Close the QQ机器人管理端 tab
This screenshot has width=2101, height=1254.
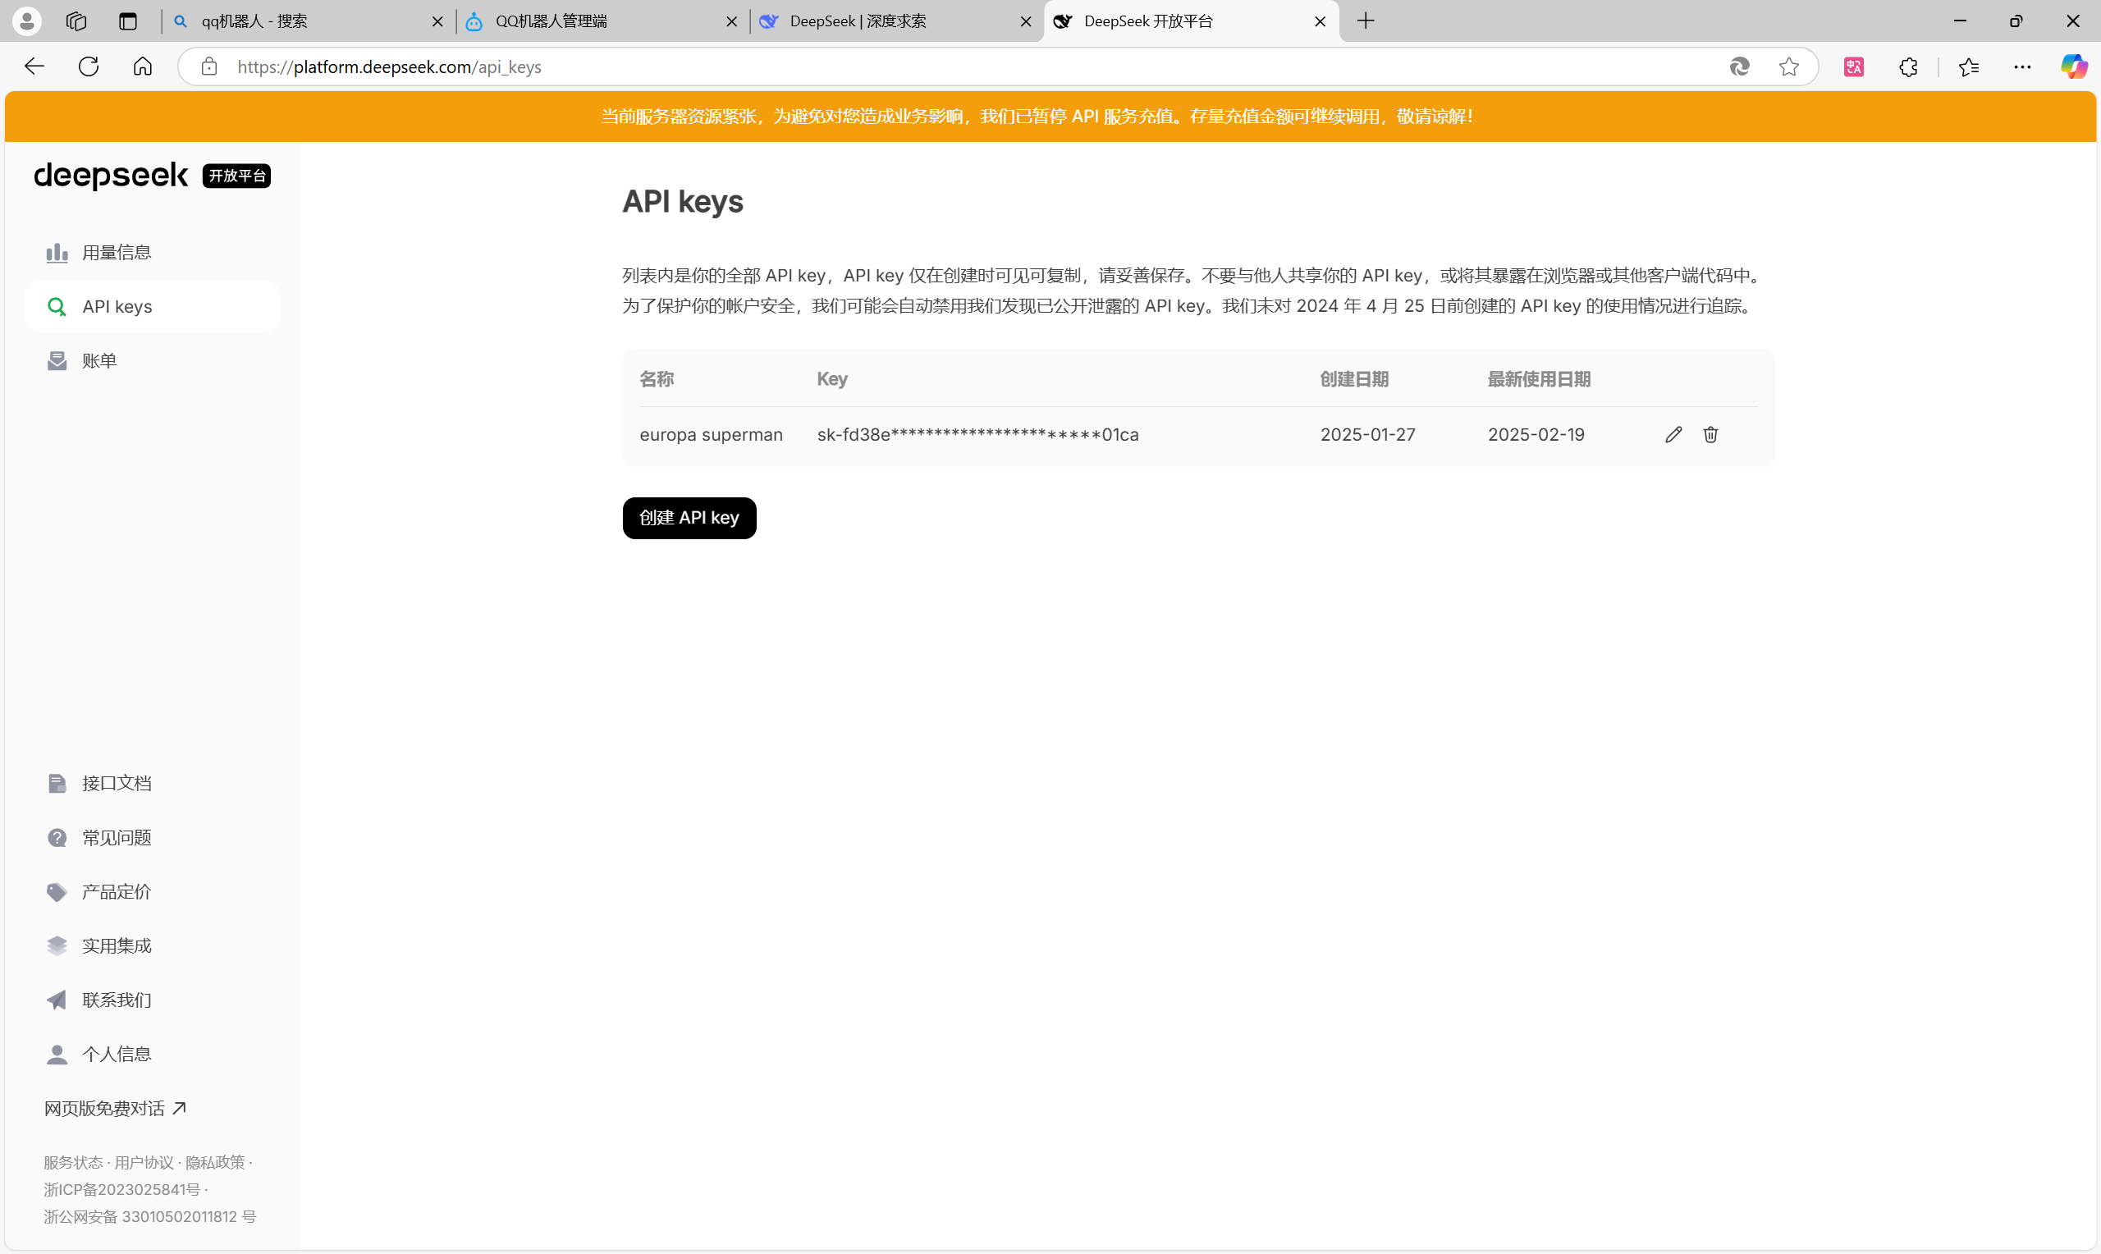(731, 21)
